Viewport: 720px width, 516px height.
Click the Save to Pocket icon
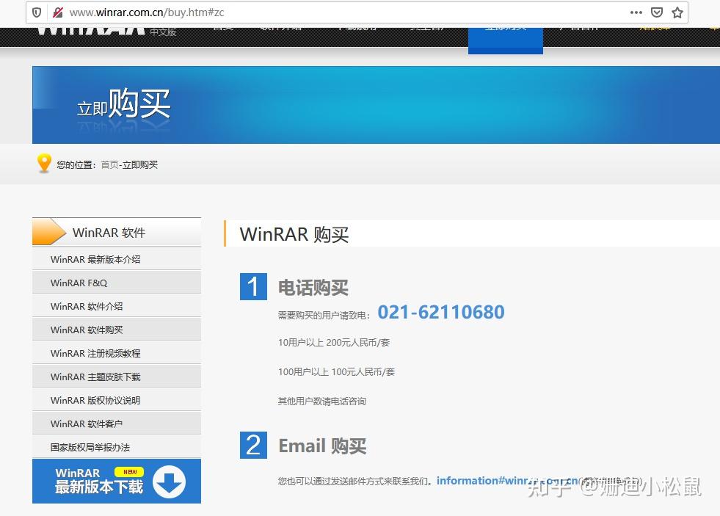657,12
